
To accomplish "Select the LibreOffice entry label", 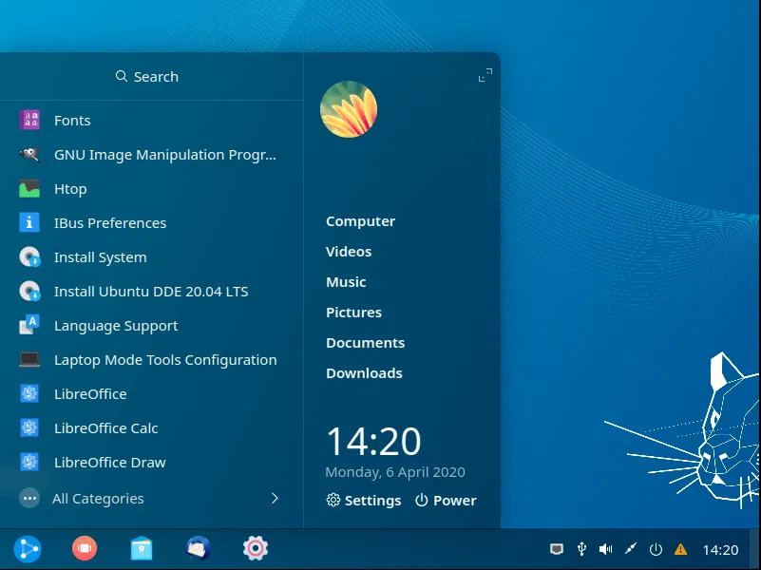I will pos(90,394).
